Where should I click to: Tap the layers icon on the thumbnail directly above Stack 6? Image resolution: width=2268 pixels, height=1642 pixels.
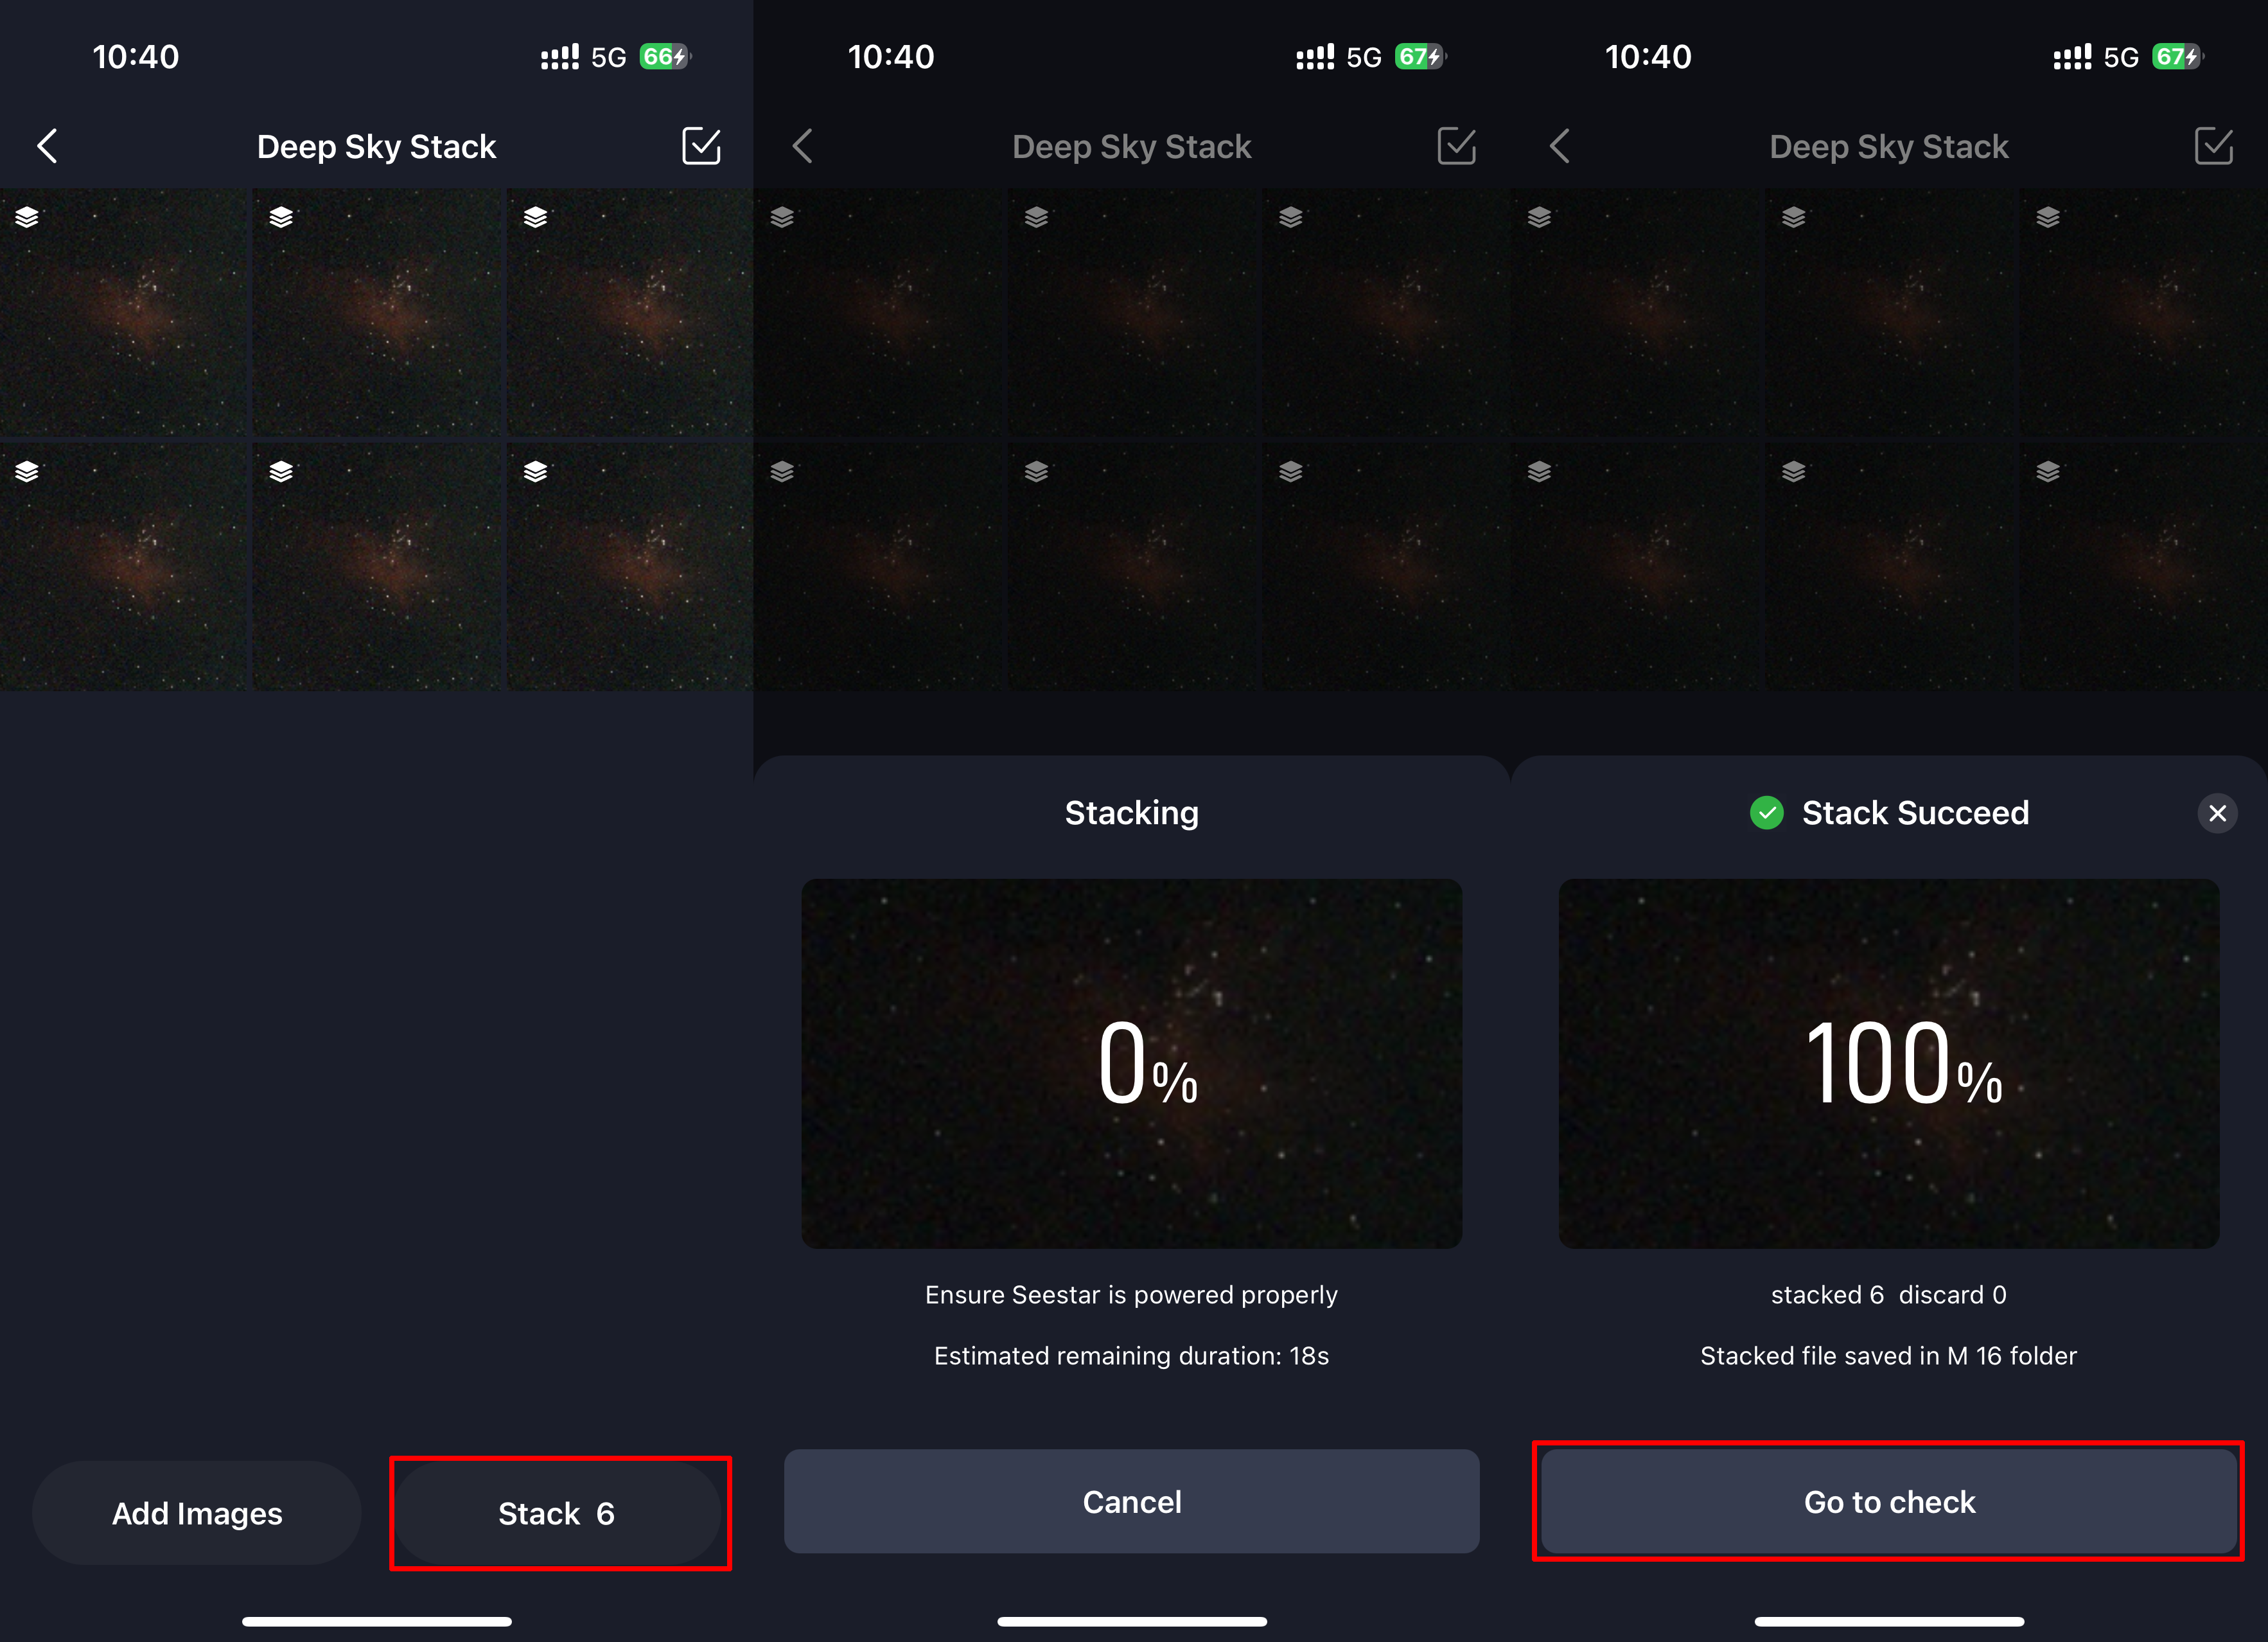(535, 471)
